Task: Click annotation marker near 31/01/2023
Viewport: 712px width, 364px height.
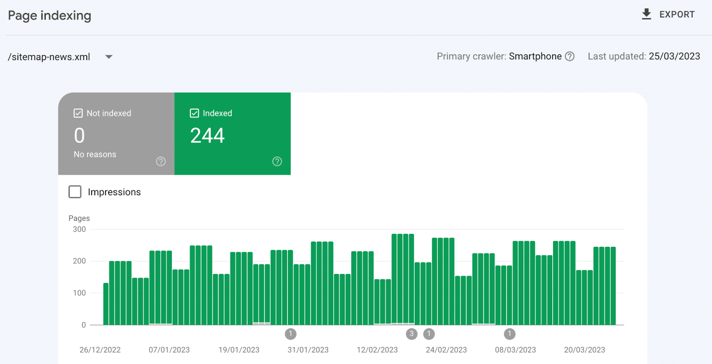Action: click(x=291, y=334)
